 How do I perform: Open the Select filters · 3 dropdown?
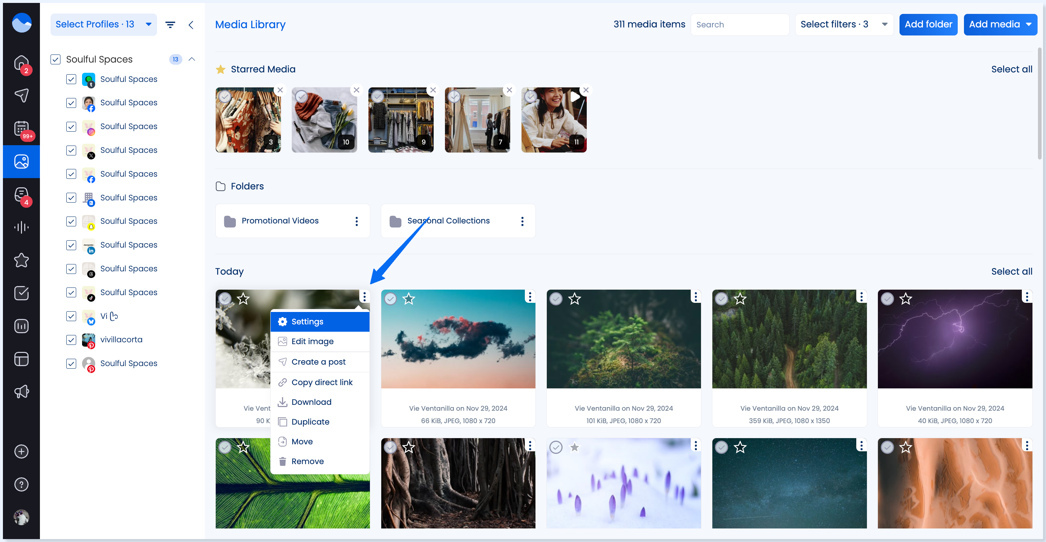coord(844,25)
